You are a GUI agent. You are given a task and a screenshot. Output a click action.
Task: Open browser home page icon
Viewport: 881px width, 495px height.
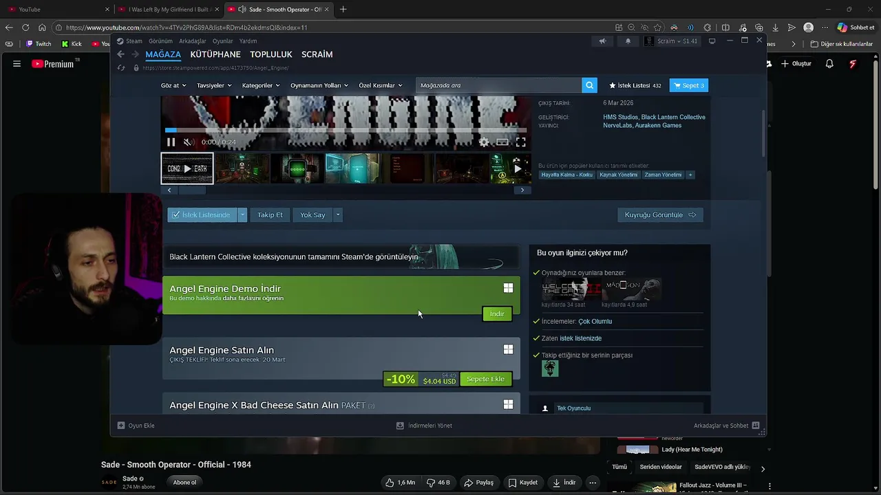click(42, 27)
